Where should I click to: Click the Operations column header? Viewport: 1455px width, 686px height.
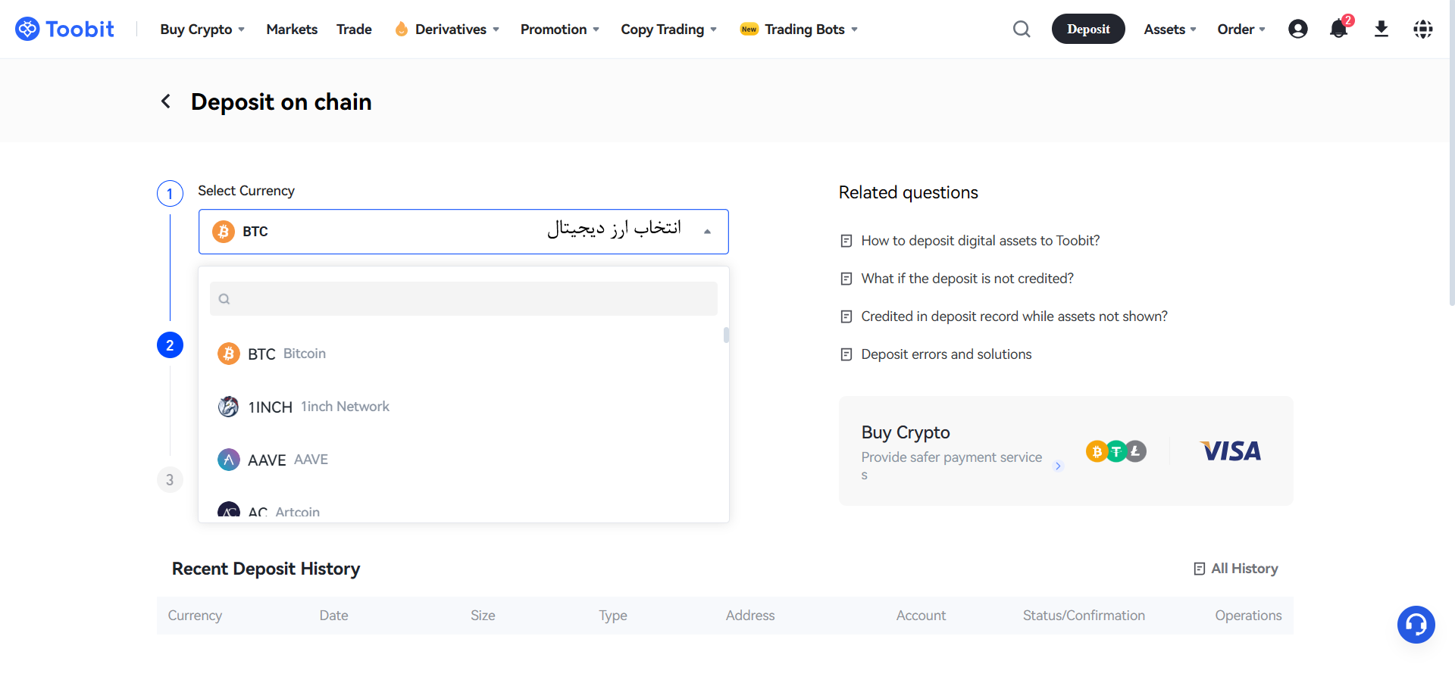(1248, 616)
